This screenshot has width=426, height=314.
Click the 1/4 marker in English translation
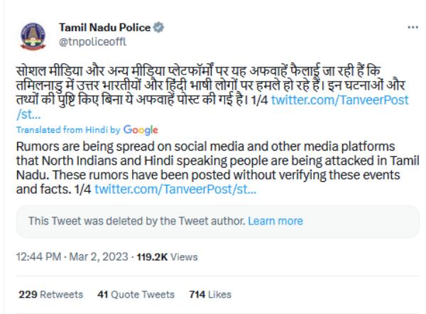click(82, 190)
